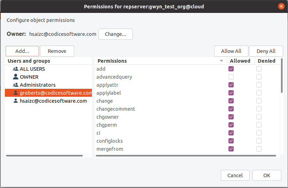Click the chgowner permission name
The width and height of the screenshot is (288, 188).
tap(108, 117)
